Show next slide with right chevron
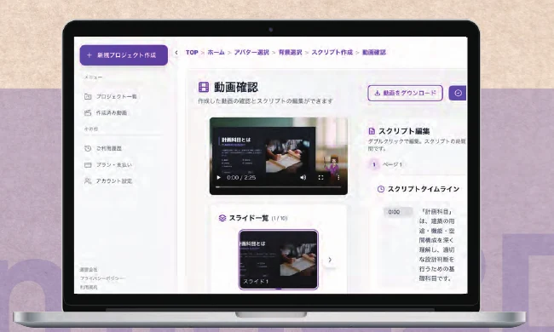 click(330, 260)
